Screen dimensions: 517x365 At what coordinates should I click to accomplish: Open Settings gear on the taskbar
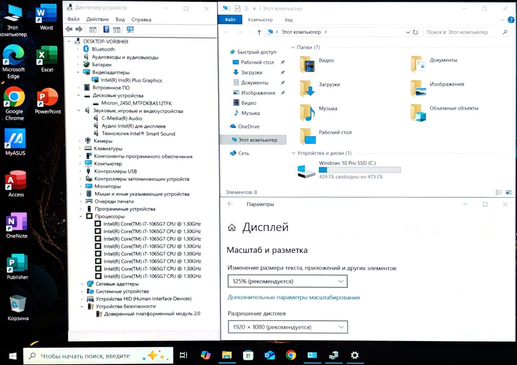pos(355,355)
